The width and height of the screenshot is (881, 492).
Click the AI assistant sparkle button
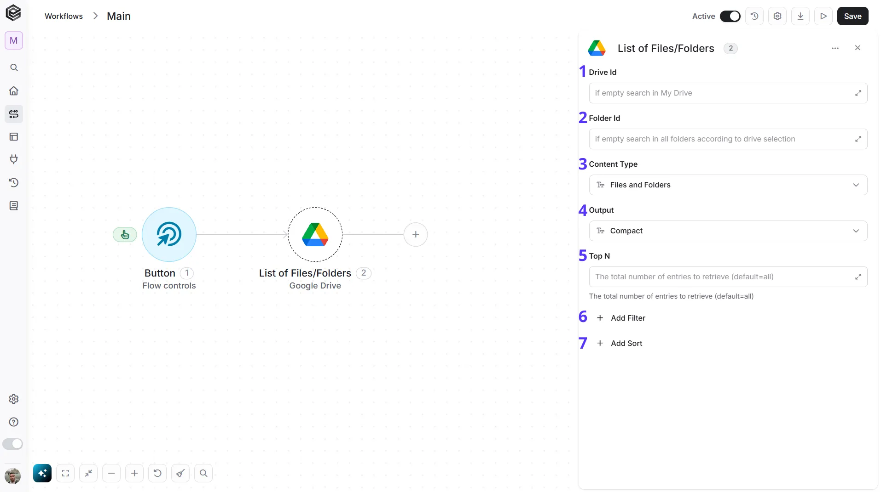(x=42, y=473)
